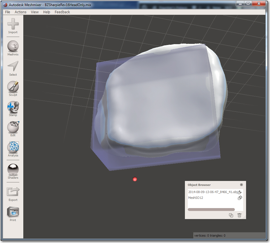Image resolution: width=270 pixels, height=243 pixels.
Task: Minimize the Meshmixer window
Action: (x=241, y=4)
